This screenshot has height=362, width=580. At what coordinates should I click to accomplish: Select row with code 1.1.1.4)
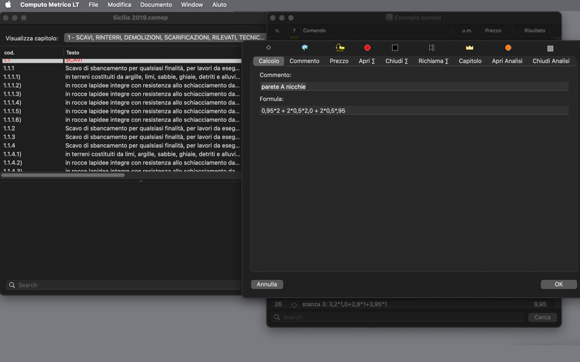pos(121,103)
